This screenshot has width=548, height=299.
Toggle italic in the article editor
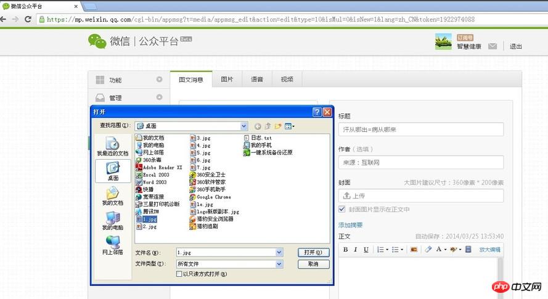click(356, 249)
